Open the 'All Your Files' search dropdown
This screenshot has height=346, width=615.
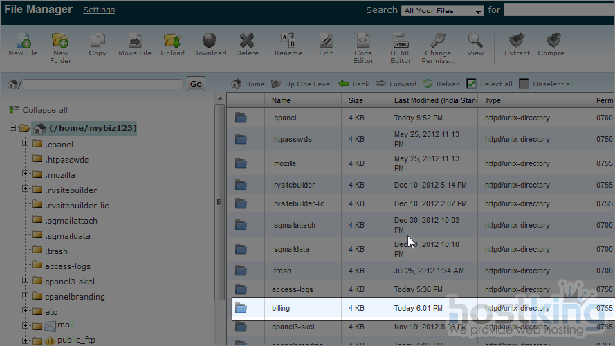[x=443, y=11]
